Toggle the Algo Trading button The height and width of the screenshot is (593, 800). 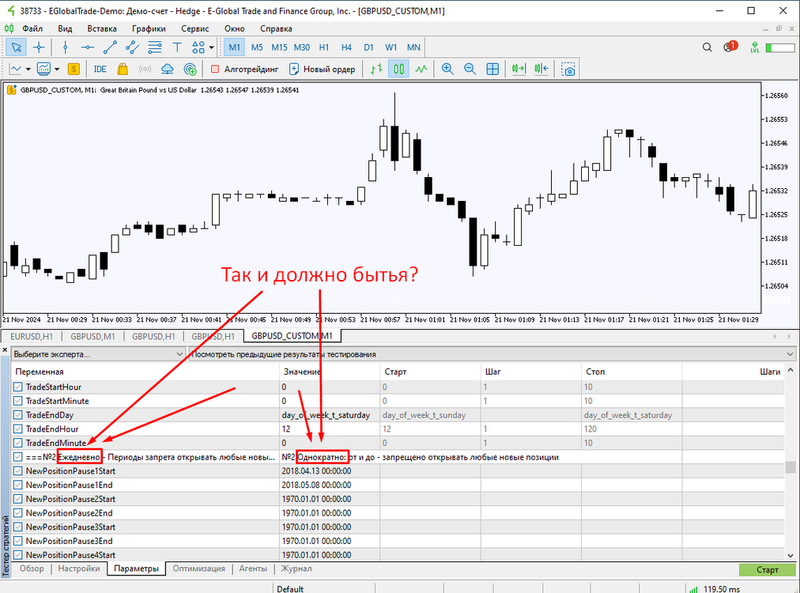(x=245, y=69)
